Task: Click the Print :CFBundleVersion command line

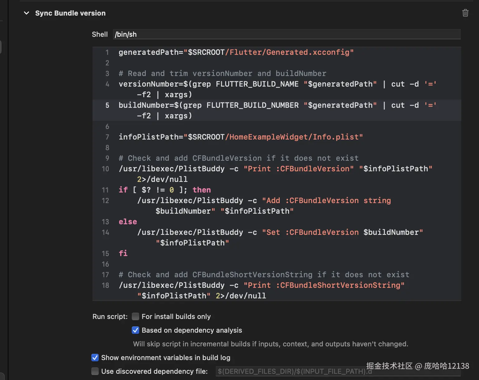Action: [275, 174]
